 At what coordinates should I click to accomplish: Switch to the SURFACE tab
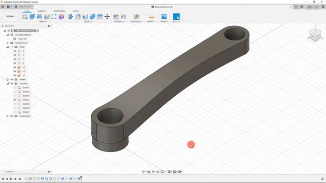click(42, 11)
